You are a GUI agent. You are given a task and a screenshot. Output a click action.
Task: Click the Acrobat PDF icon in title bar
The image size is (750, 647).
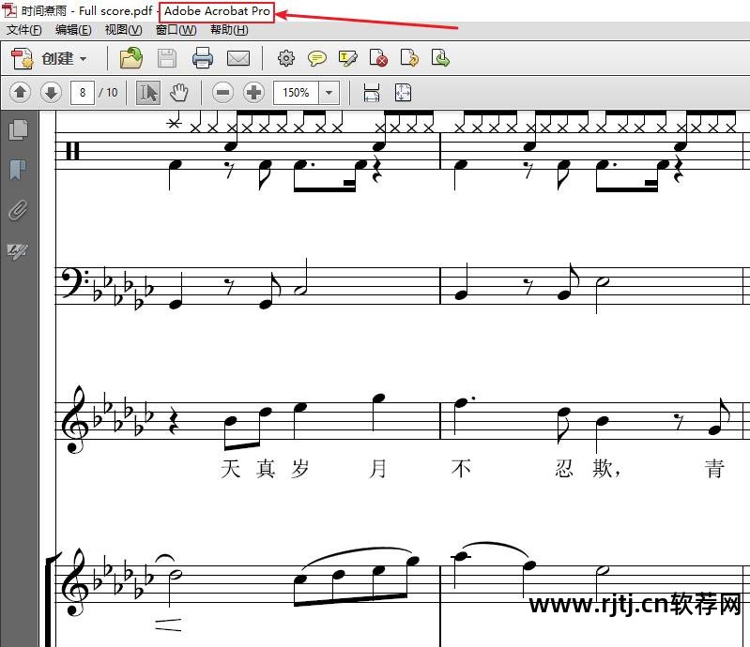9,10
